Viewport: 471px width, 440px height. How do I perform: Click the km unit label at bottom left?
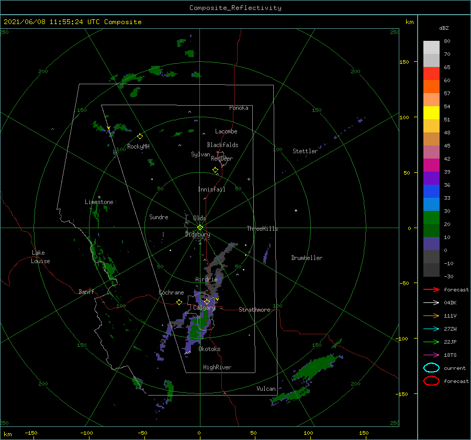click(x=8, y=434)
